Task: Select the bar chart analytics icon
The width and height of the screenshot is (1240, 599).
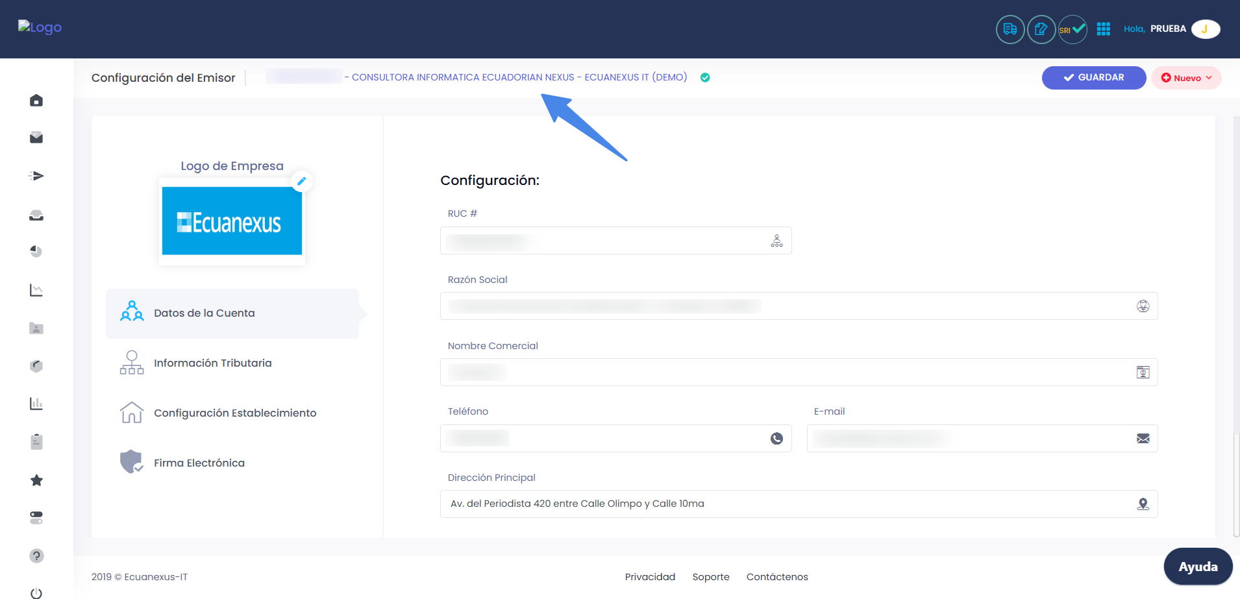Action: tap(36, 403)
